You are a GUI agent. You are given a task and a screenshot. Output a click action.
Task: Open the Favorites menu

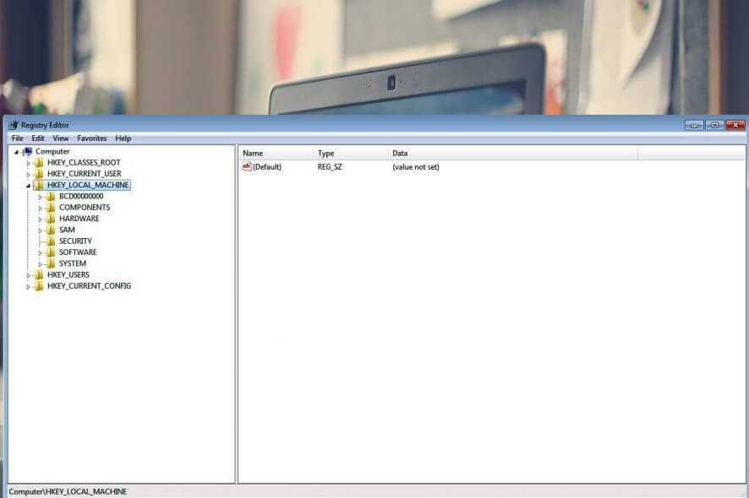coord(91,138)
